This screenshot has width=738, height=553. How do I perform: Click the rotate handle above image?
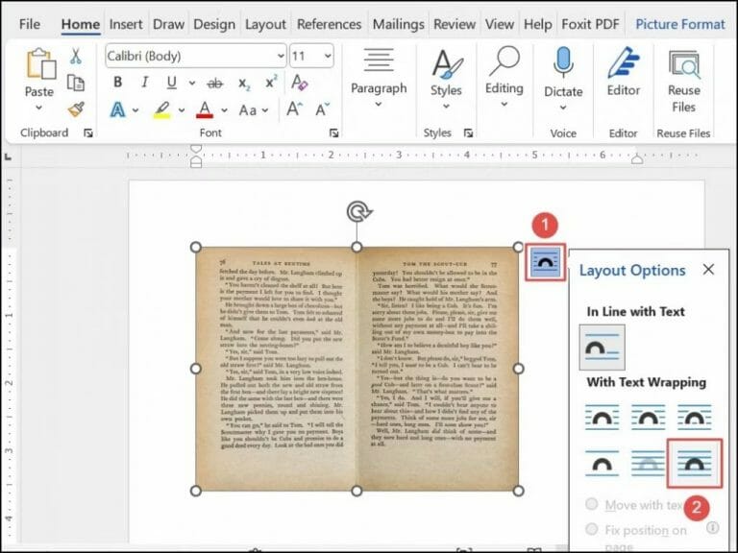359,211
